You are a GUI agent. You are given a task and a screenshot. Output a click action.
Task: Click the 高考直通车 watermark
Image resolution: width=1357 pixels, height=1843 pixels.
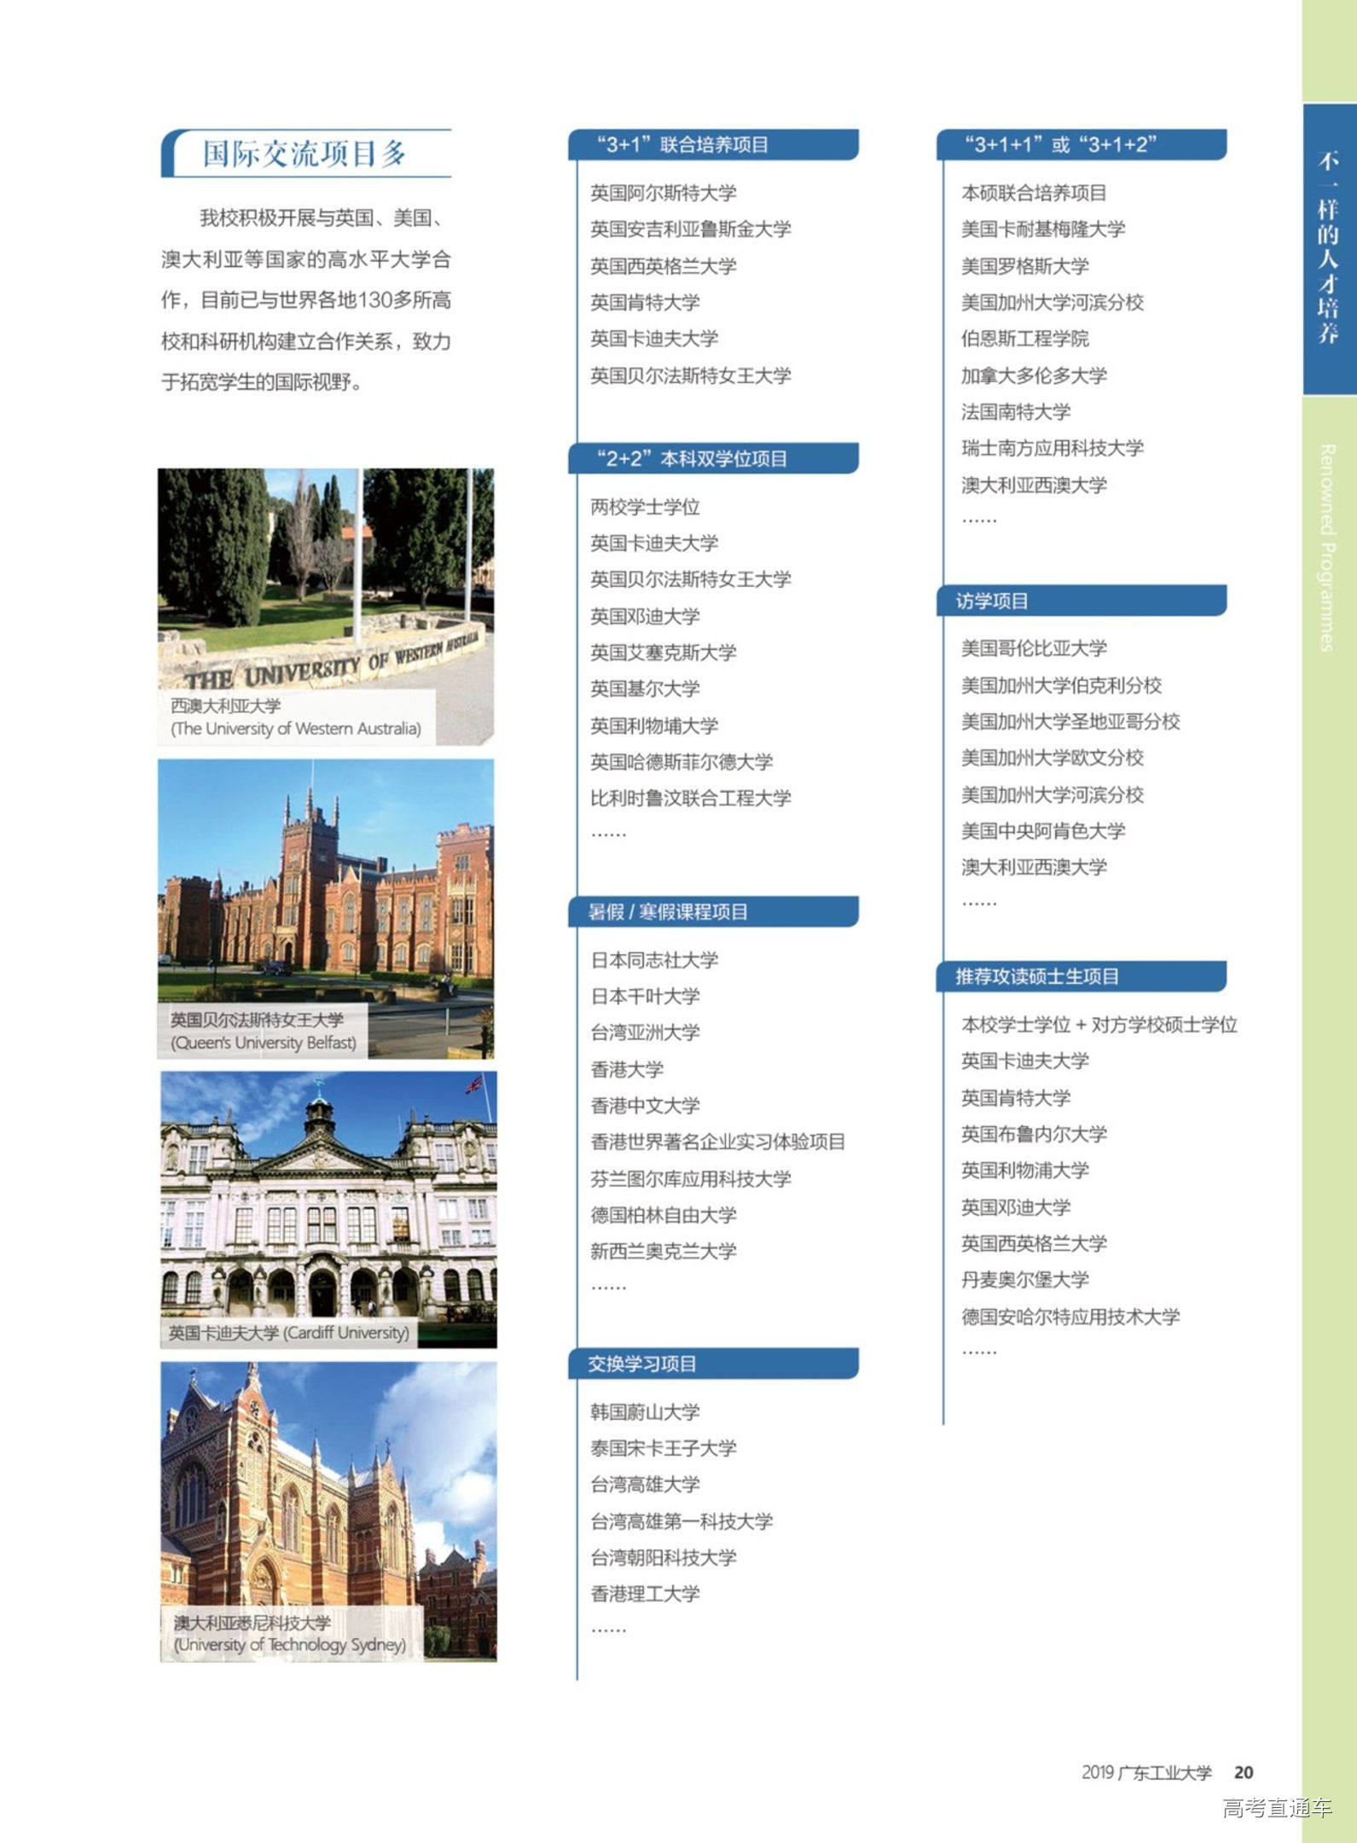1276,1808
